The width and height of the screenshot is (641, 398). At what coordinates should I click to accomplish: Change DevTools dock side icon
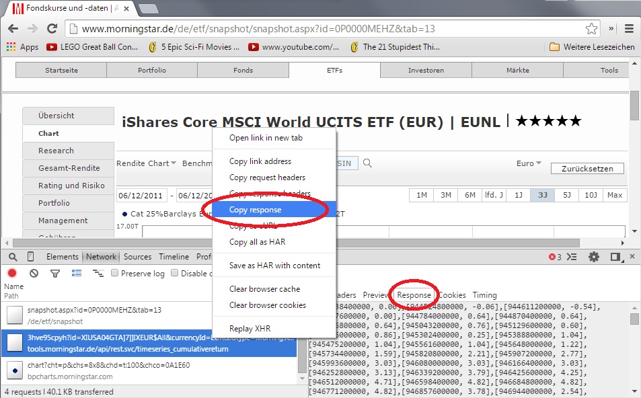(616, 257)
